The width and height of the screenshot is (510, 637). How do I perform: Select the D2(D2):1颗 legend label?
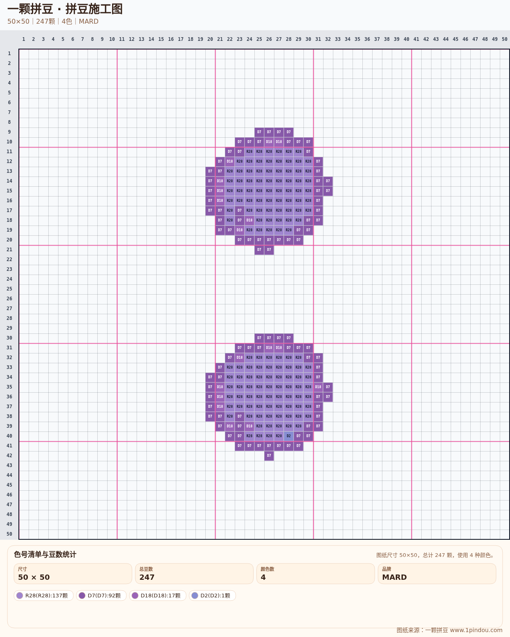(x=215, y=596)
